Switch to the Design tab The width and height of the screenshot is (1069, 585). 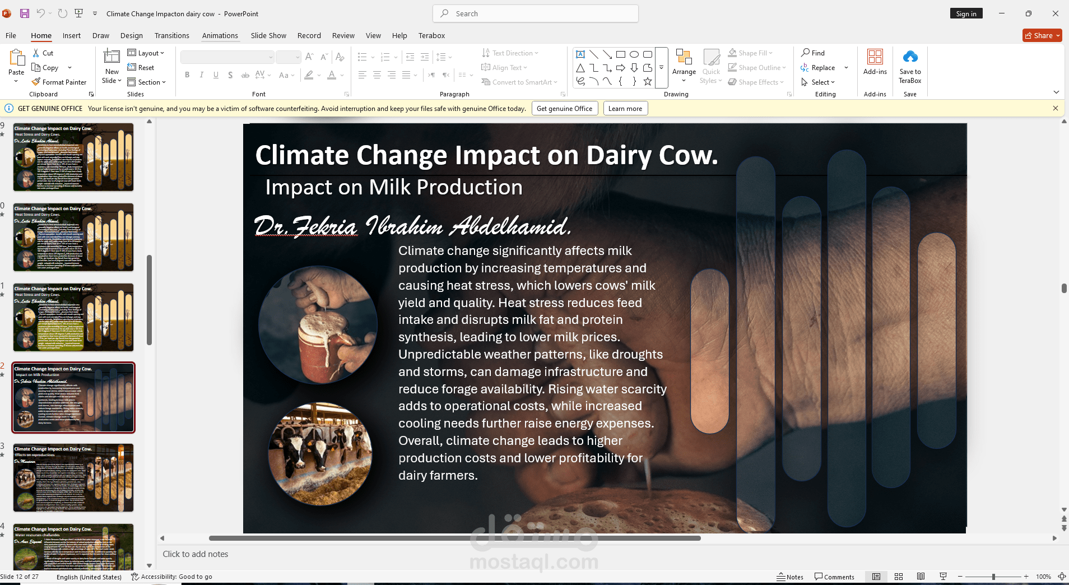132,35
